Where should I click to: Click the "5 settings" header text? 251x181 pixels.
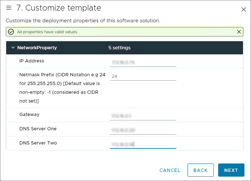[119, 48]
